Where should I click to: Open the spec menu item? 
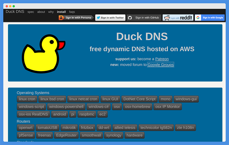tap(31, 12)
